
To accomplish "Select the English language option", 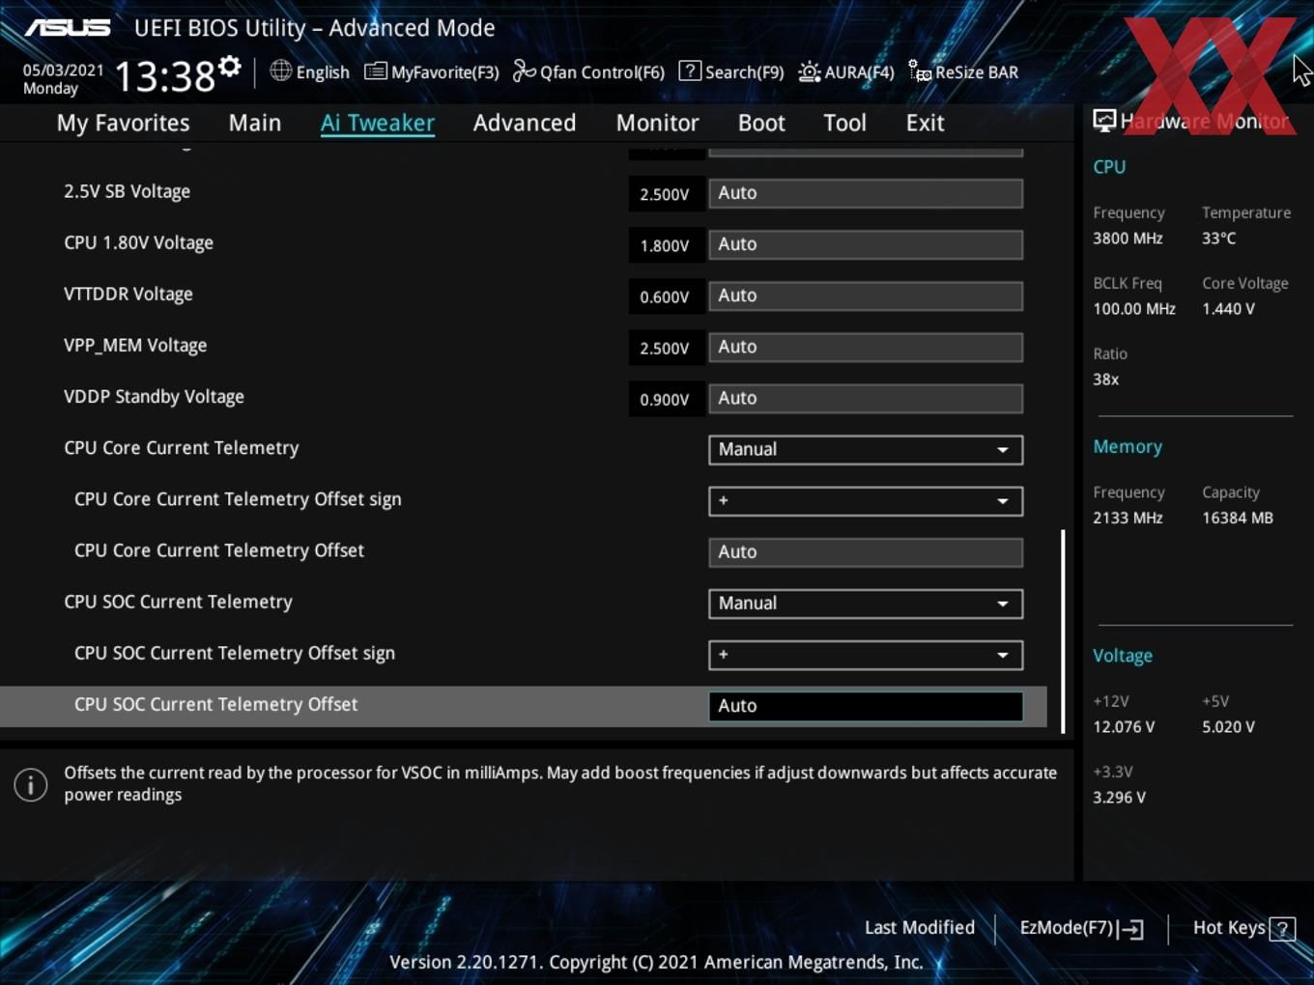I will point(323,72).
